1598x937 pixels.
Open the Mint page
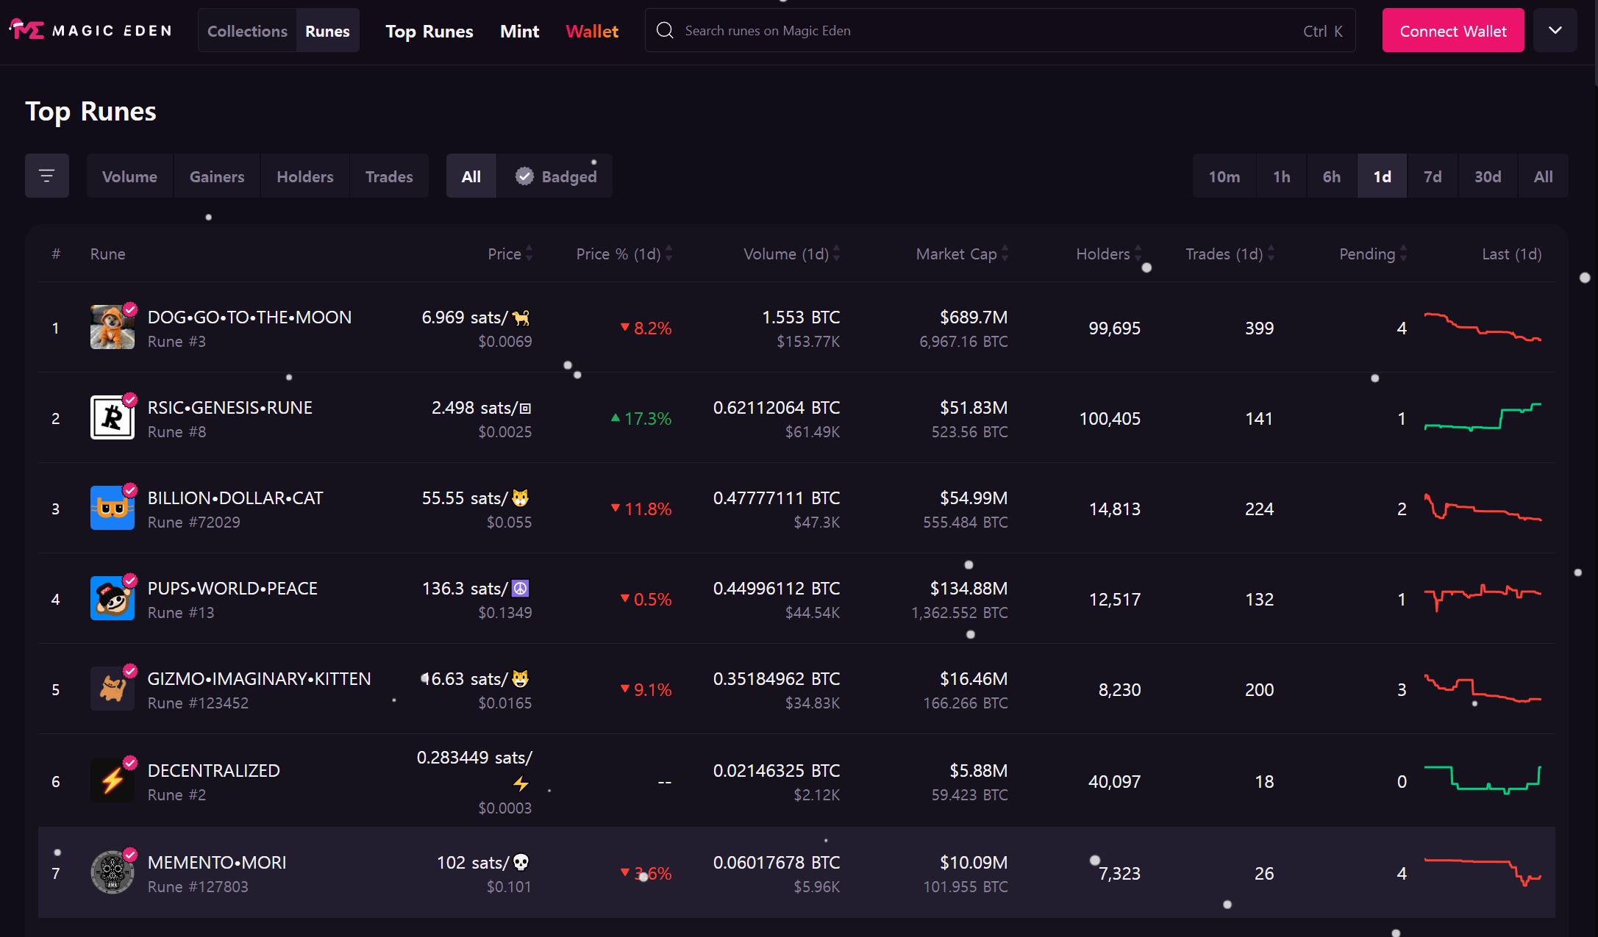(x=519, y=31)
